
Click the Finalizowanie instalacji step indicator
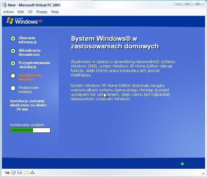point(13,88)
